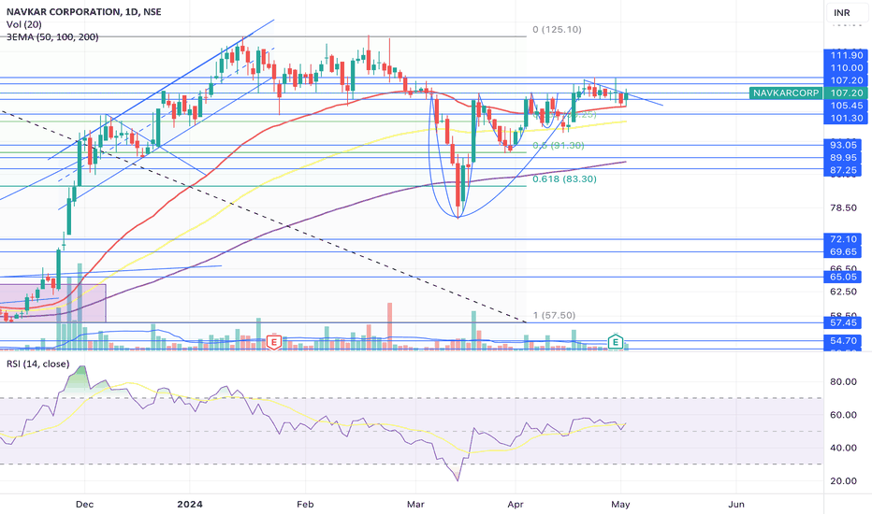Image resolution: width=872 pixels, height=514 pixels.
Task: Click the red earnings E marker
Action: coord(273,342)
